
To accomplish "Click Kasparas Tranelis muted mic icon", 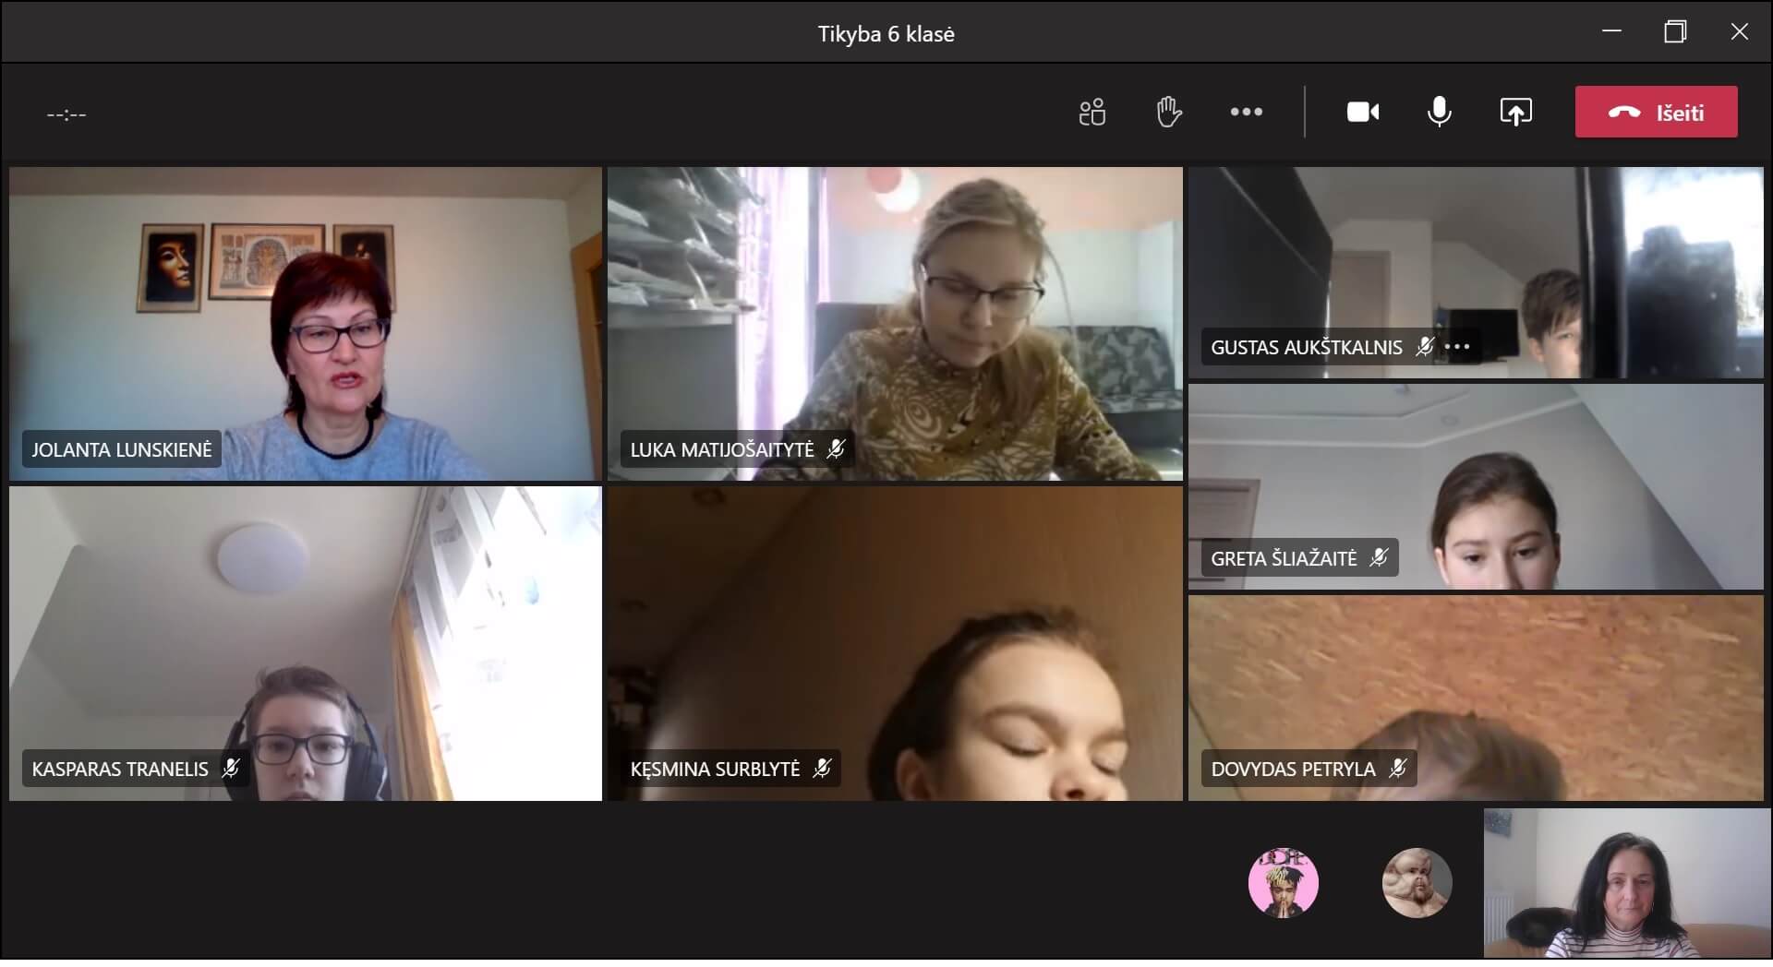I will pyautogui.click(x=231, y=770).
